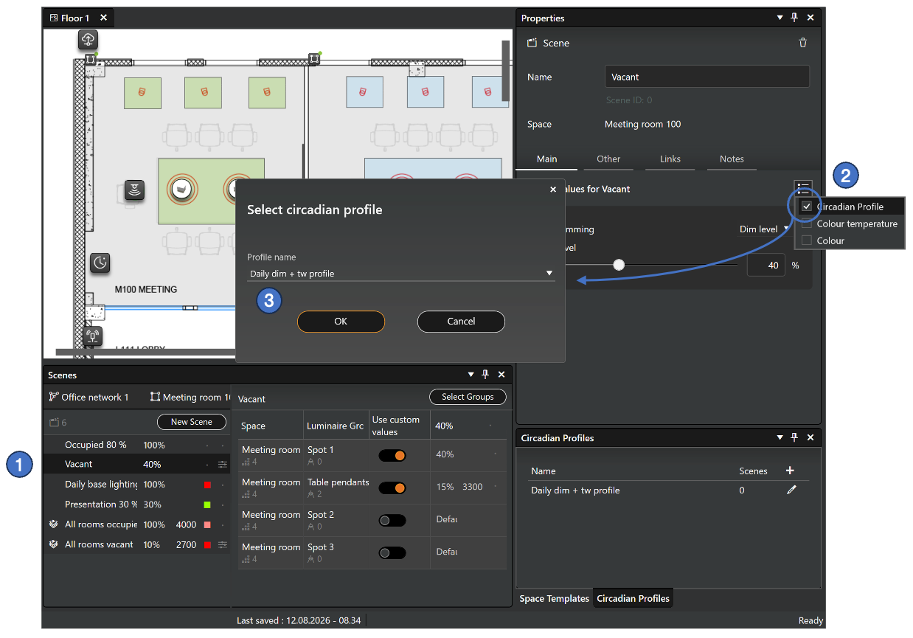This screenshot has width=913, height=638.
Task: Click red swatch of Daily base lighting
Action: [208, 485]
